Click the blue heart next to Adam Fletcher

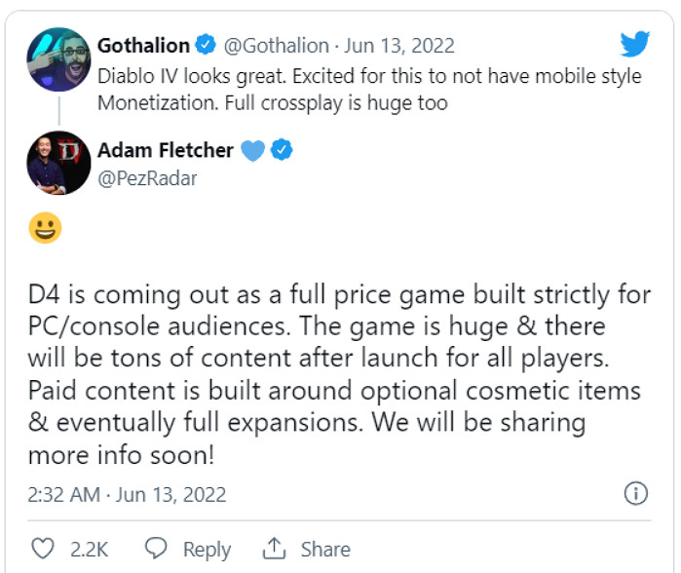click(253, 150)
